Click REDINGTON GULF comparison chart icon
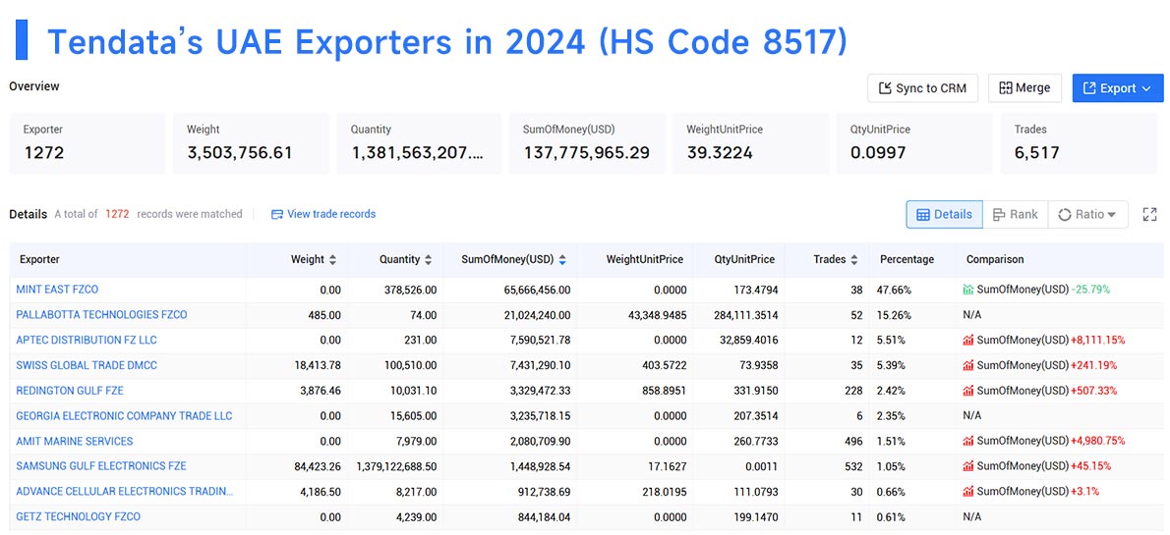Screen dimensions: 1170x535 coord(968,391)
